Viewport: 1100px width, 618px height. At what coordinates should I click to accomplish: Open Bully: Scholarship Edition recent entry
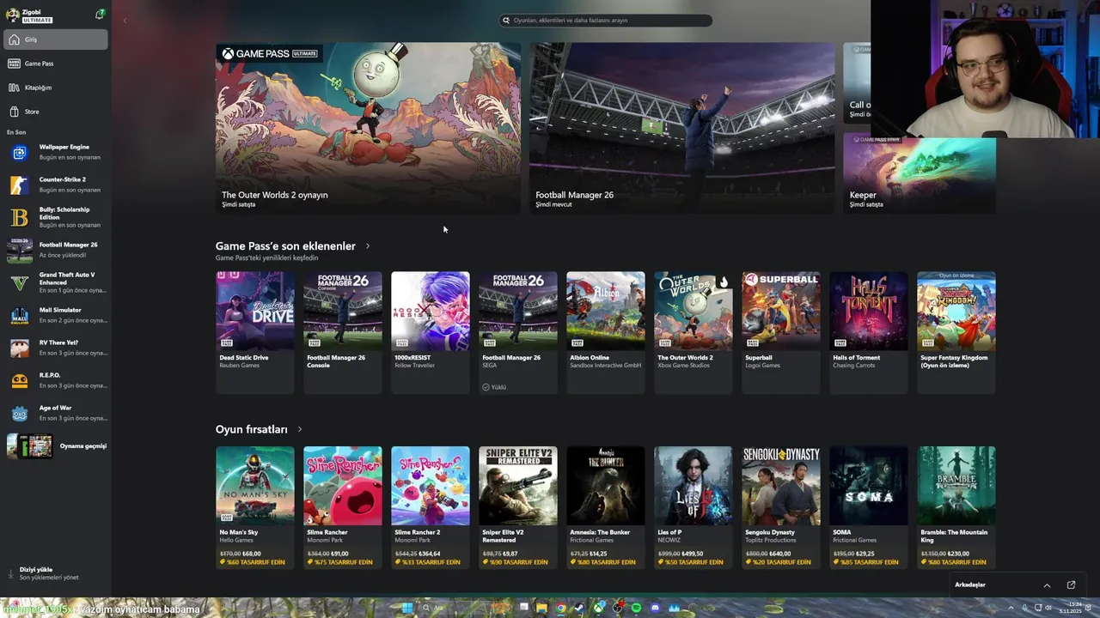(x=56, y=217)
